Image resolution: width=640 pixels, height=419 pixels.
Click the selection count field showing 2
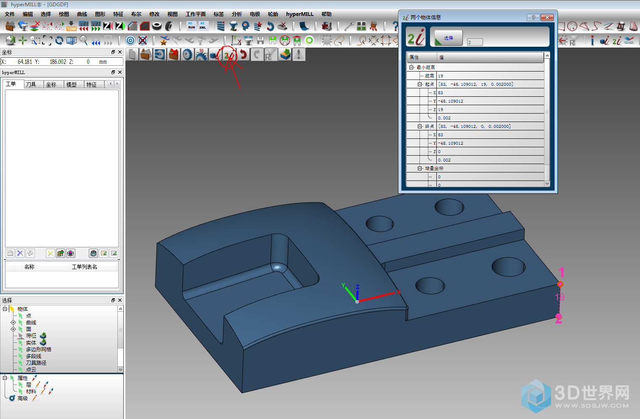pyautogui.click(x=475, y=42)
